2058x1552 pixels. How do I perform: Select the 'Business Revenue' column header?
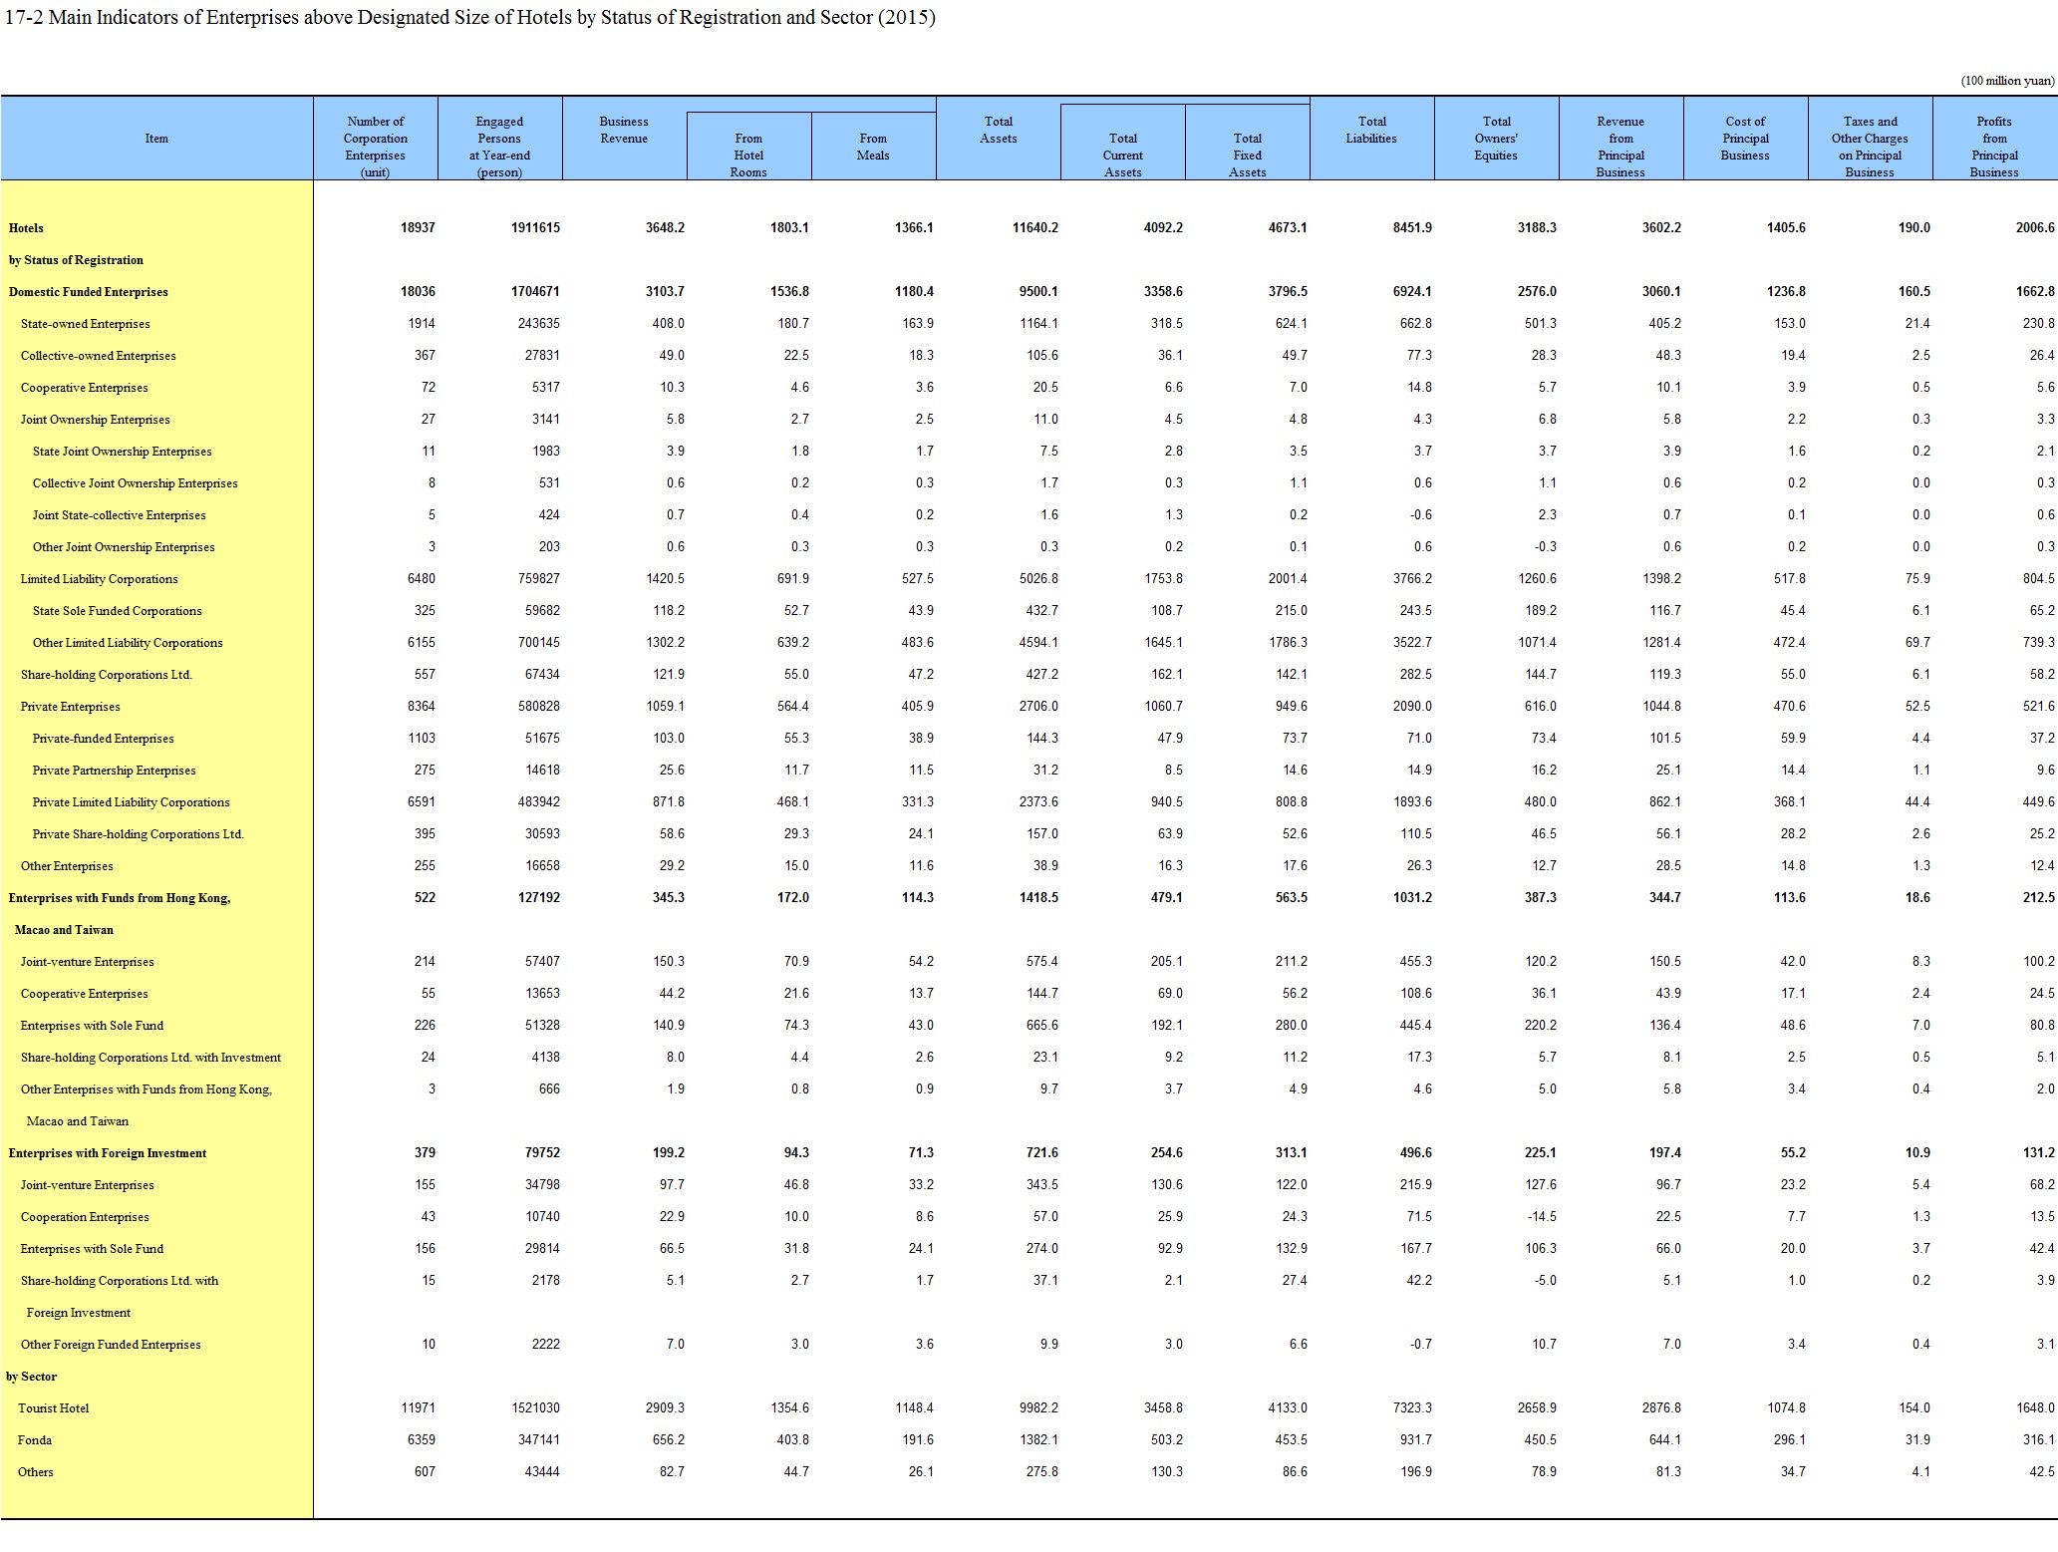click(x=625, y=130)
